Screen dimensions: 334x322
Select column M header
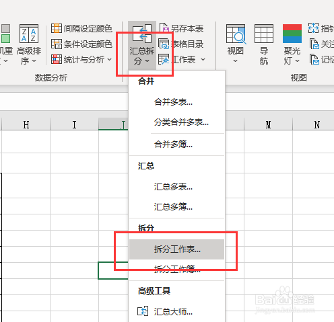pos(268,124)
